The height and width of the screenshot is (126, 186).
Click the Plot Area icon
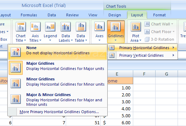[136, 26]
